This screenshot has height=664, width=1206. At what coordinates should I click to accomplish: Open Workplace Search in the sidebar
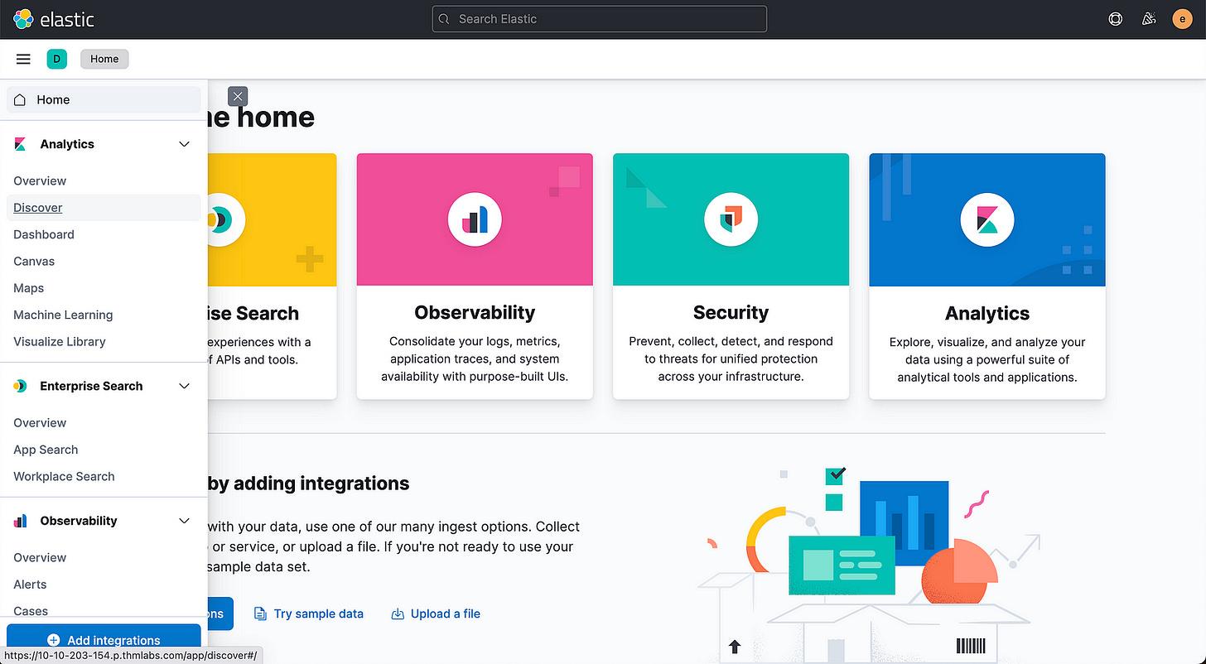coord(64,476)
